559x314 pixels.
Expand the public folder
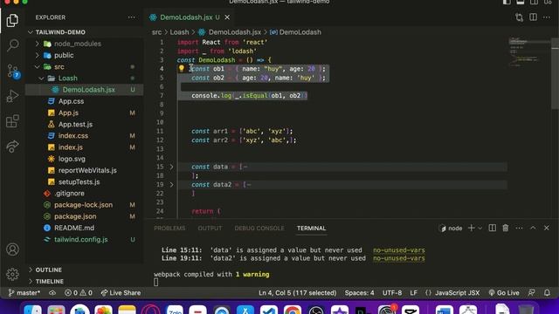(x=64, y=55)
